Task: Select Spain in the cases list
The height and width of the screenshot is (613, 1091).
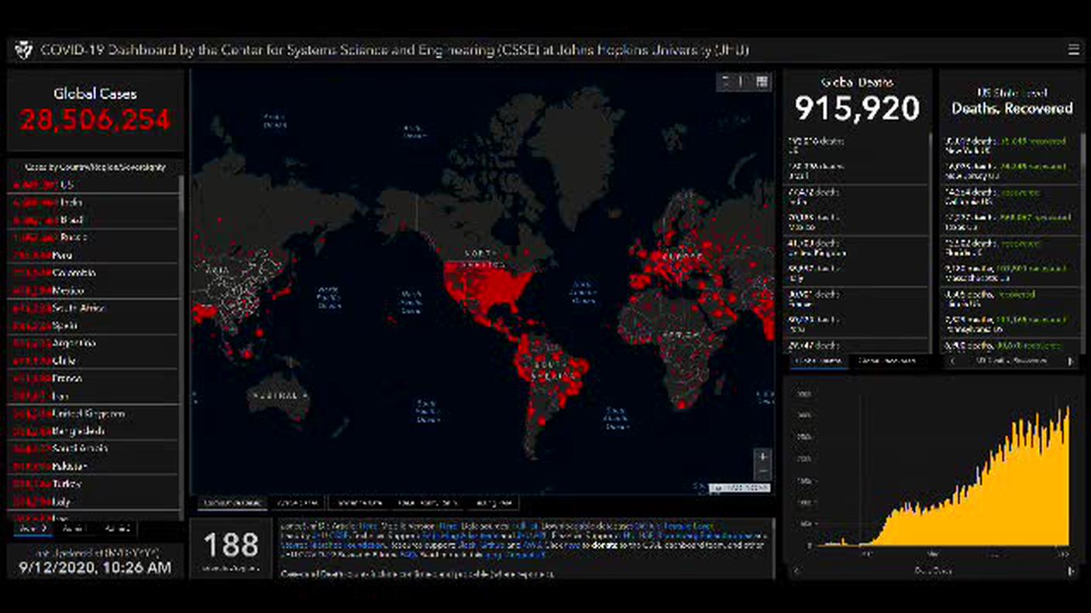Action: coord(94,326)
